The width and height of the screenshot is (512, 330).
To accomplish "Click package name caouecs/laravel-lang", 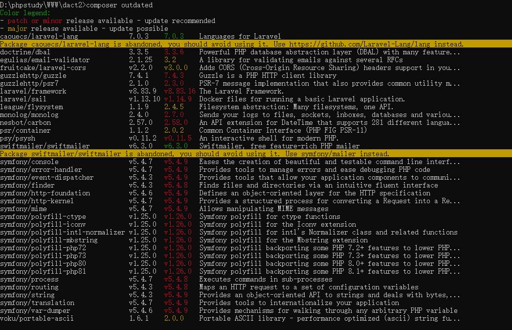I will (x=39, y=36).
